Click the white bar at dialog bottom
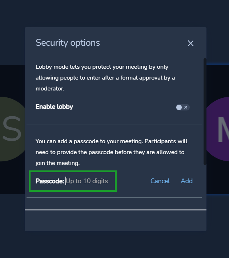 pyautogui.click(x=116, y=210)
